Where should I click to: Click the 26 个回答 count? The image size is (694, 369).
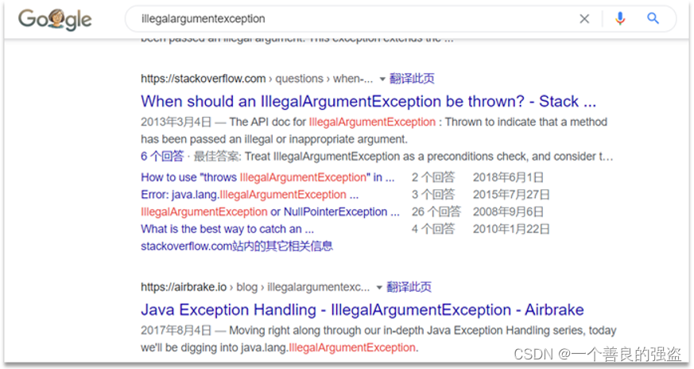[436, 212]
